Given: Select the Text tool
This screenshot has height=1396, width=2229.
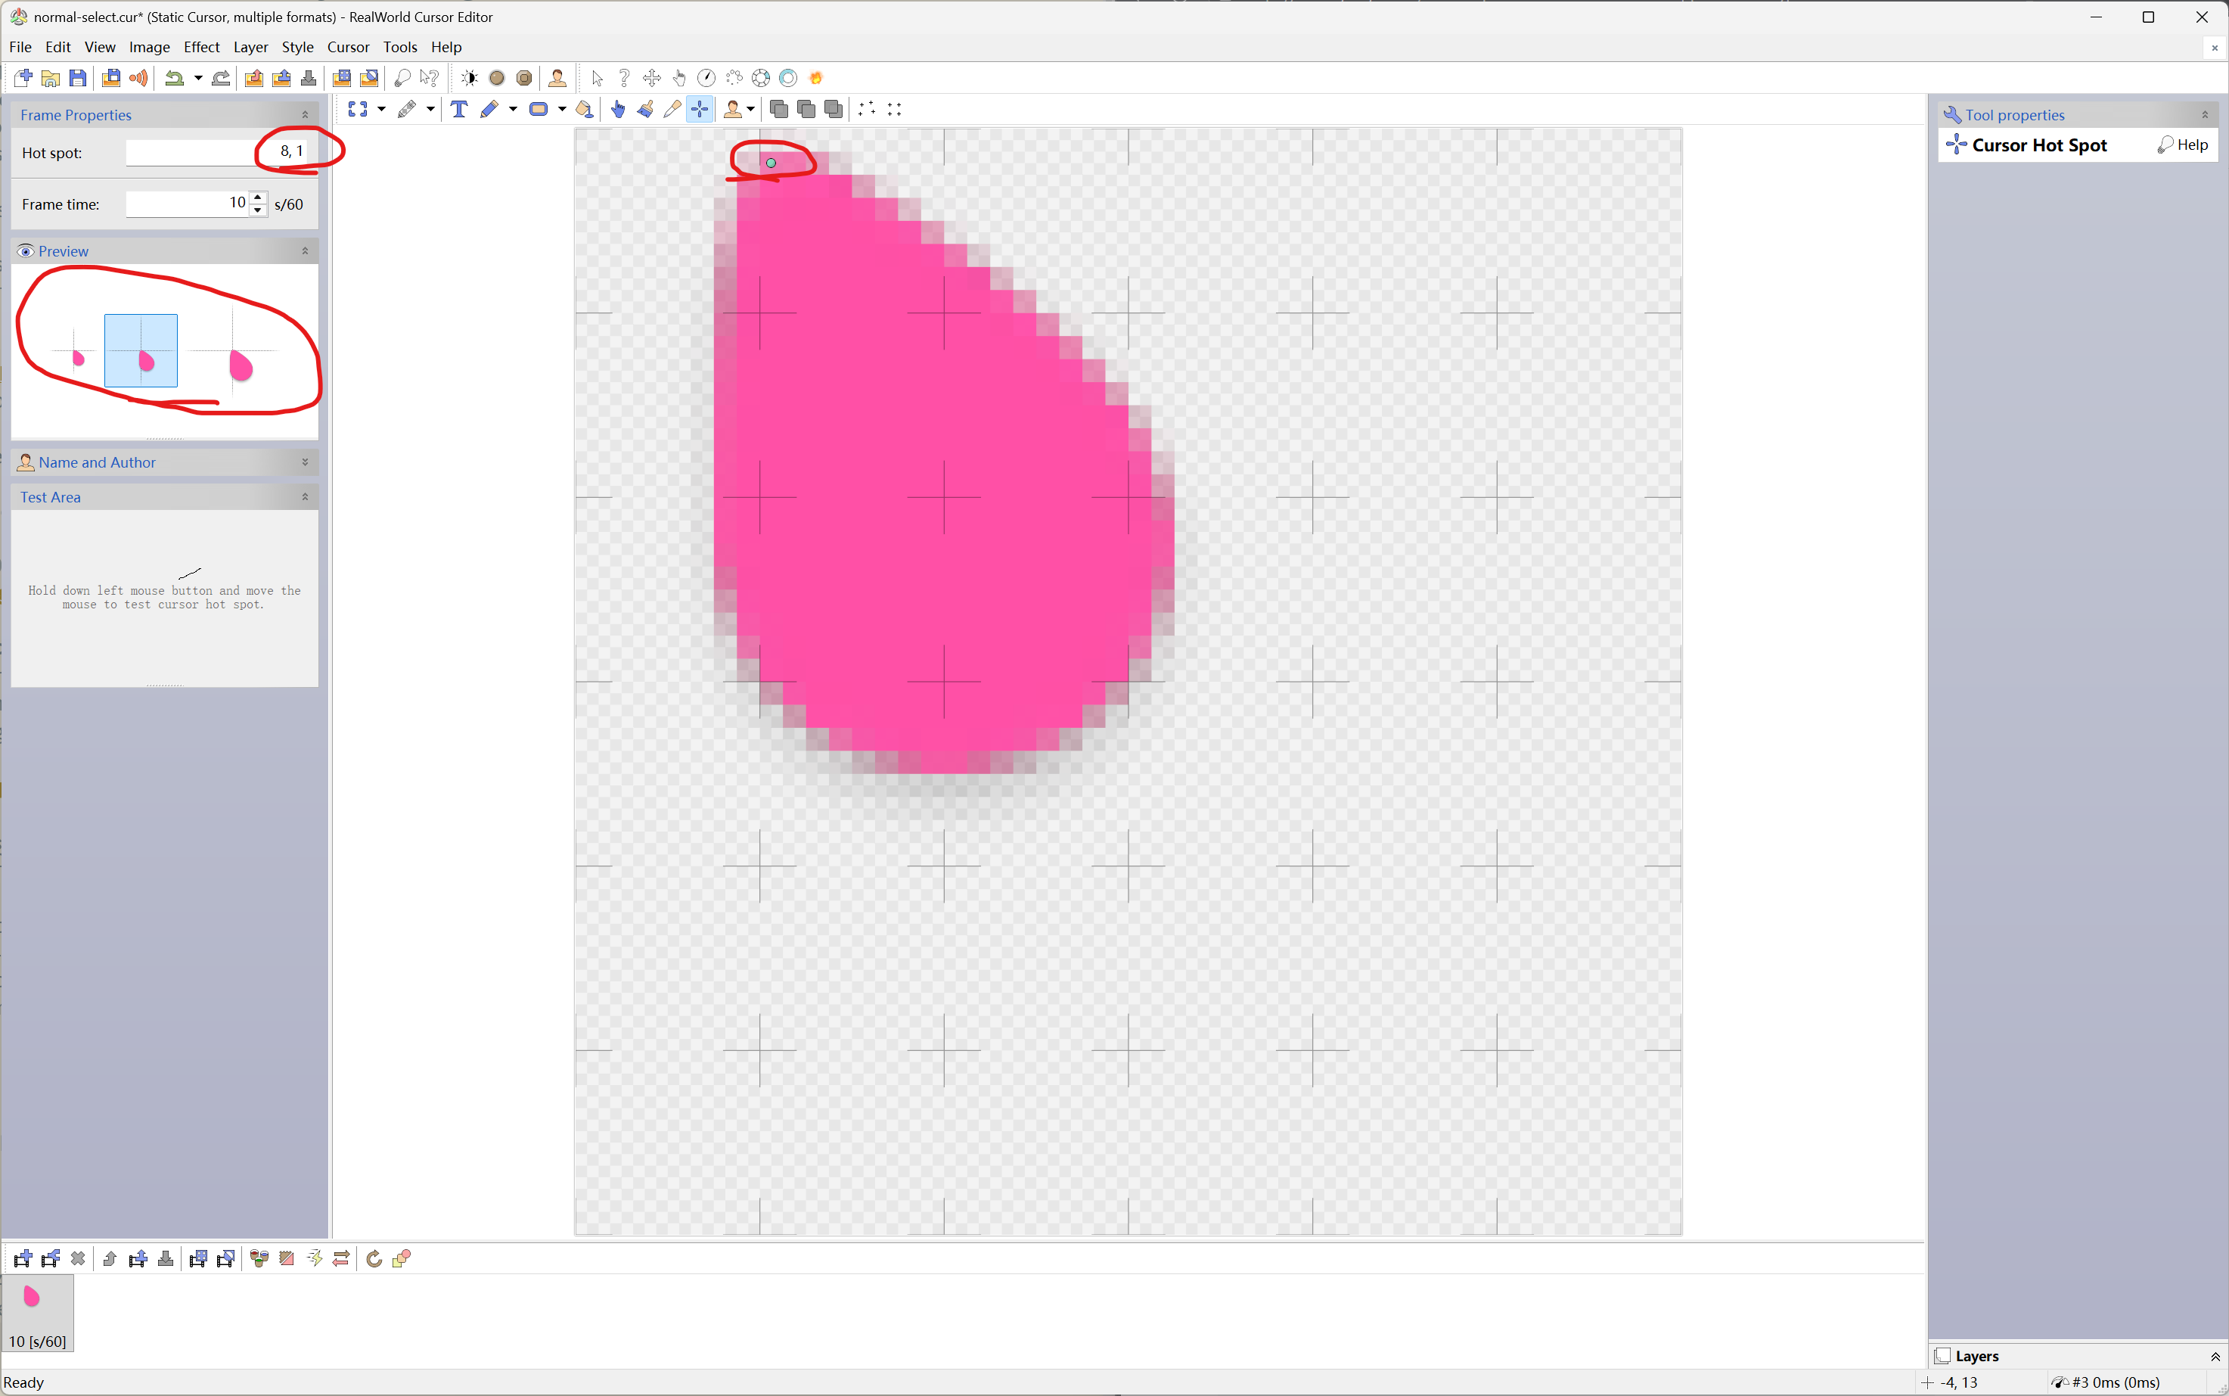Looking at the screenshot, I should [x=458, y=109].
